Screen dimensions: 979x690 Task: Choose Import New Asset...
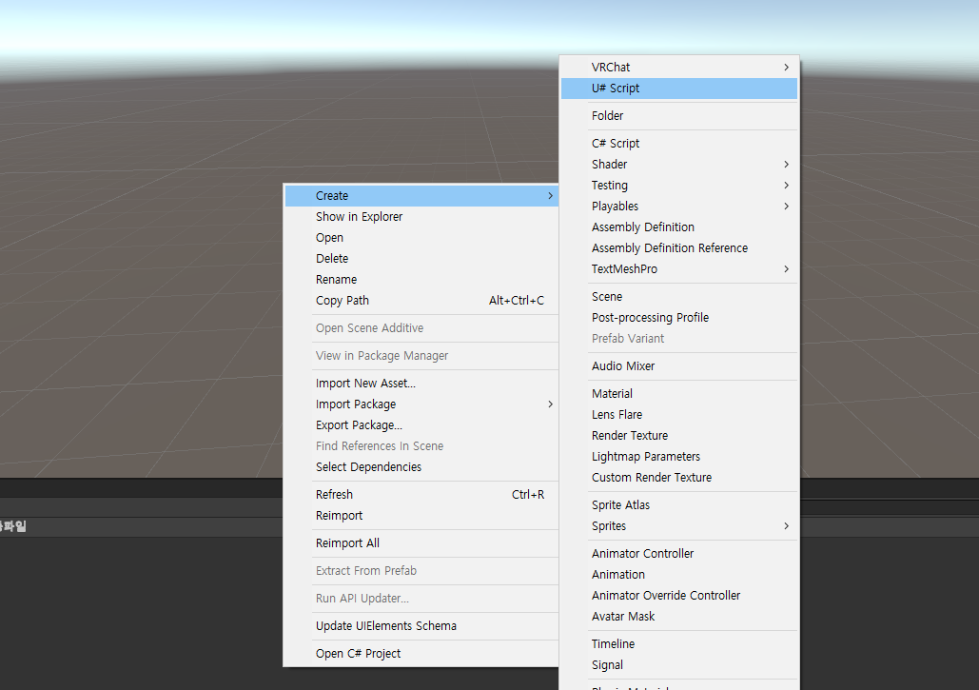(421, 383)
